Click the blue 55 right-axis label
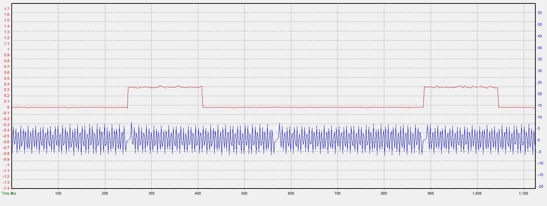This screenshot has height=206, width=547. pyautogui.click(x=540, y=13)
